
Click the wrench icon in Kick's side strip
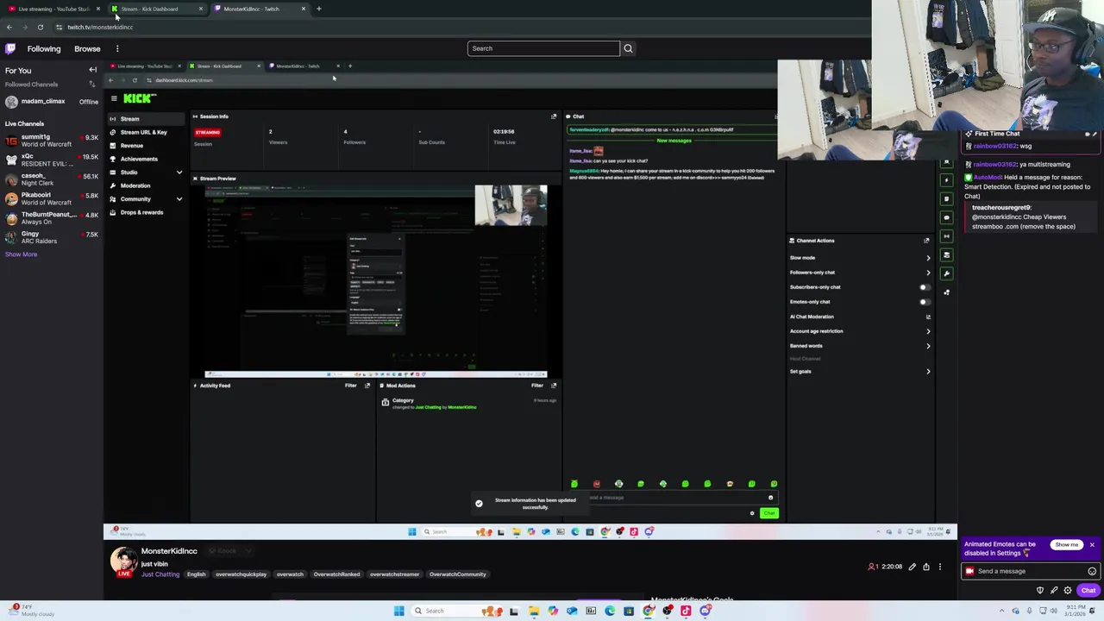pyautogui.click(x=946, y=273)
